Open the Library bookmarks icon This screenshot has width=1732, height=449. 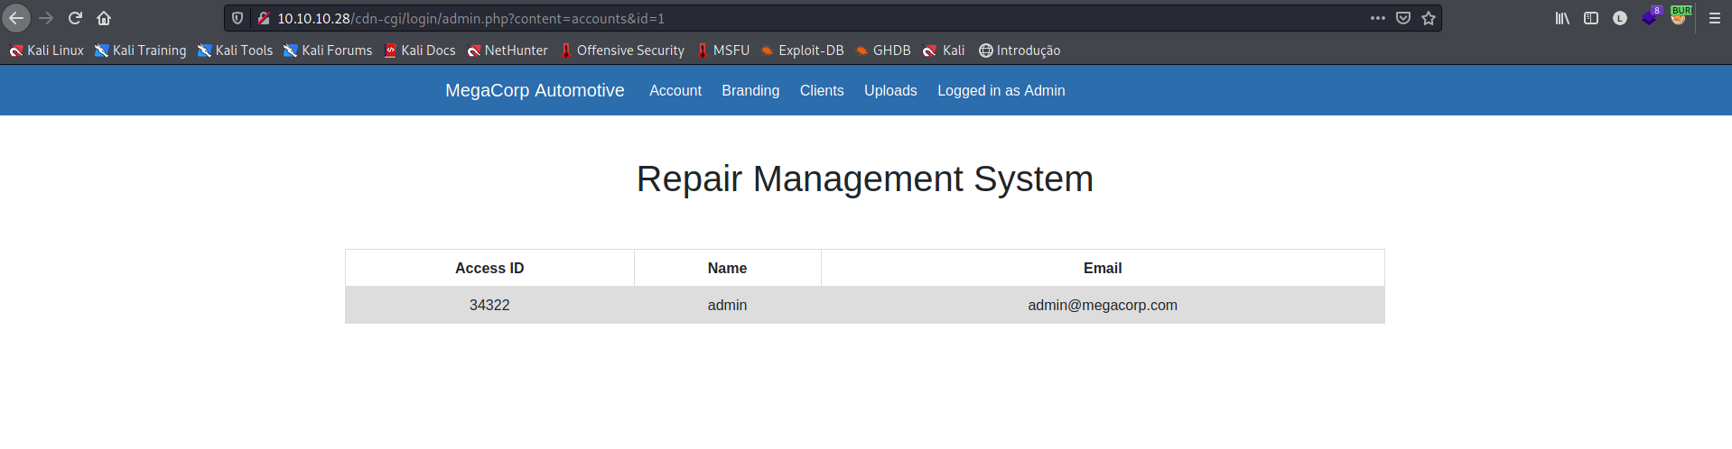(1562, 18)
